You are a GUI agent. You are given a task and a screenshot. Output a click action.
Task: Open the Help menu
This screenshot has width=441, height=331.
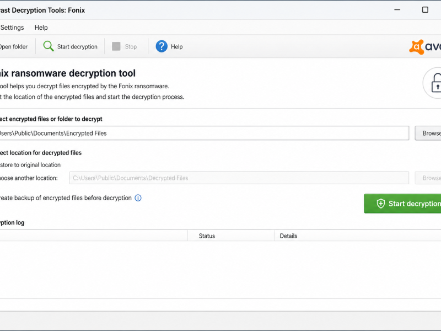(x=41, y=28)
